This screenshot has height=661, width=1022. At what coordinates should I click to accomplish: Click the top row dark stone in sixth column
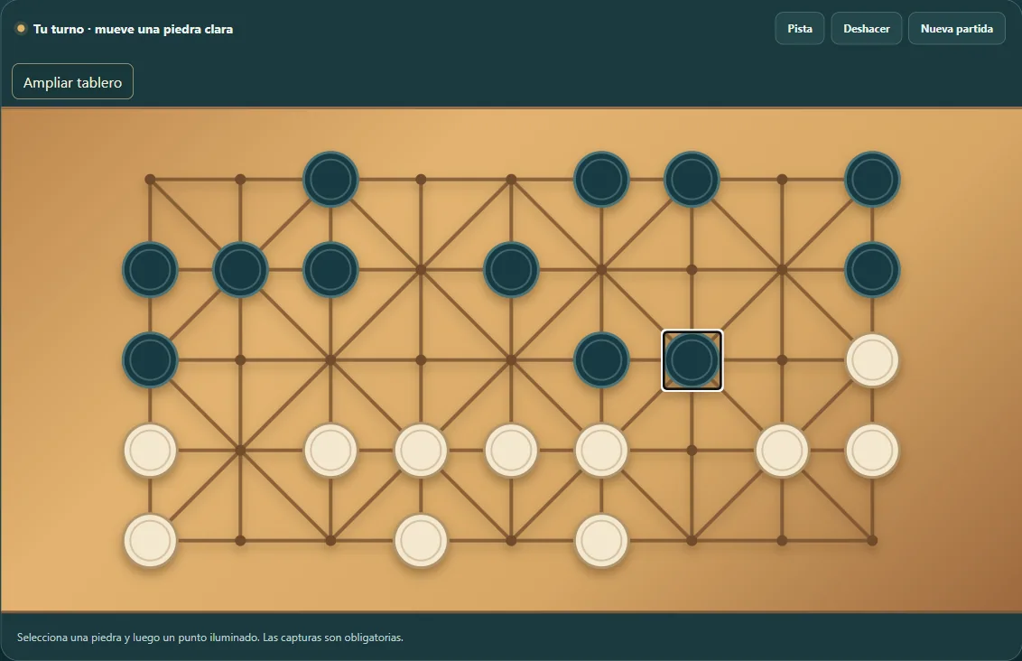click(601, 180)
